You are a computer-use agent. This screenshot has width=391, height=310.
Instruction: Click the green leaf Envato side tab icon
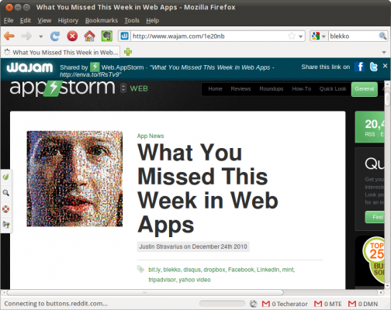click(x=6, y=177)
